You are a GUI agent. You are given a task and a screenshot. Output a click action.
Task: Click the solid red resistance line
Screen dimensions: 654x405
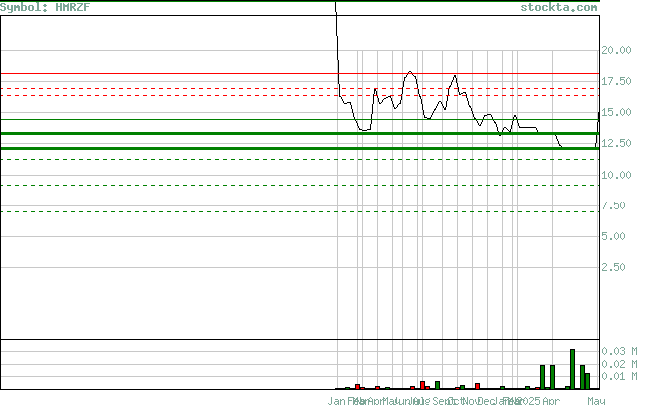(x=300, y=74)
